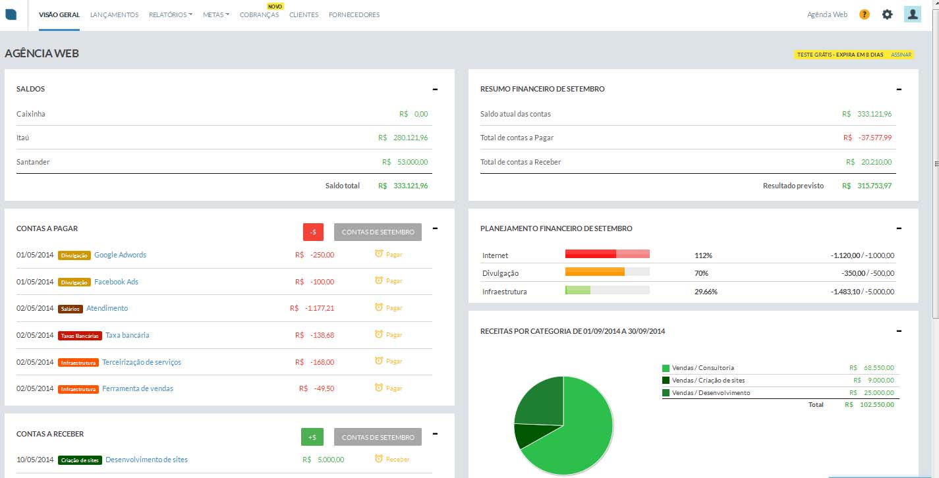The image size is (939, 478).
Task: Open the Clientes menu
Action: pyautogui.click(x=304, y=14)
